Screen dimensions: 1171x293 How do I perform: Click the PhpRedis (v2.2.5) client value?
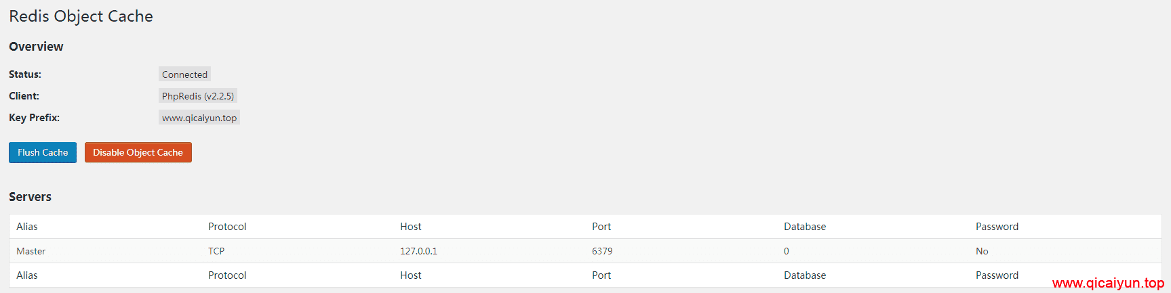tap(198, 96)
